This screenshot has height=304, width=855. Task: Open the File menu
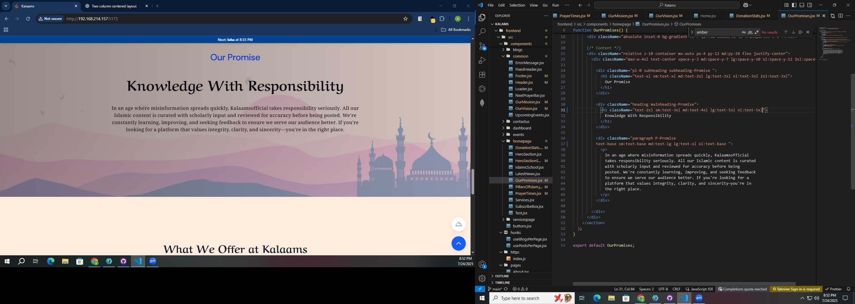(490, 5)
